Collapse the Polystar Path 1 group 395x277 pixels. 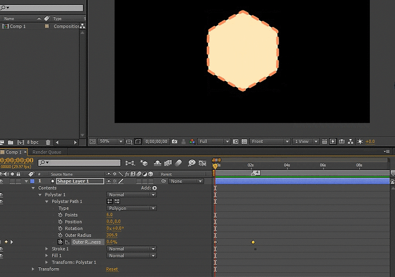click(x=47, y=201)
